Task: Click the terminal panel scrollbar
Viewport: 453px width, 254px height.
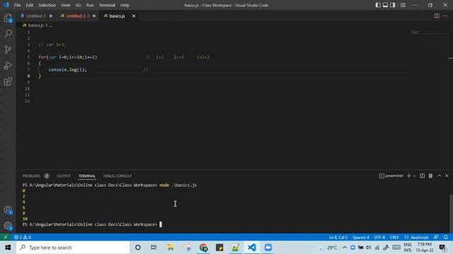Action: coord(451,213)
